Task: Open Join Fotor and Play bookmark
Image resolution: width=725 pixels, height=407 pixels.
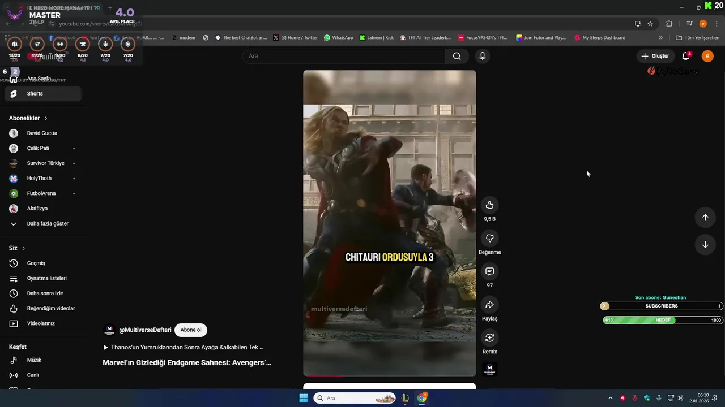Action: click(540, 38)
